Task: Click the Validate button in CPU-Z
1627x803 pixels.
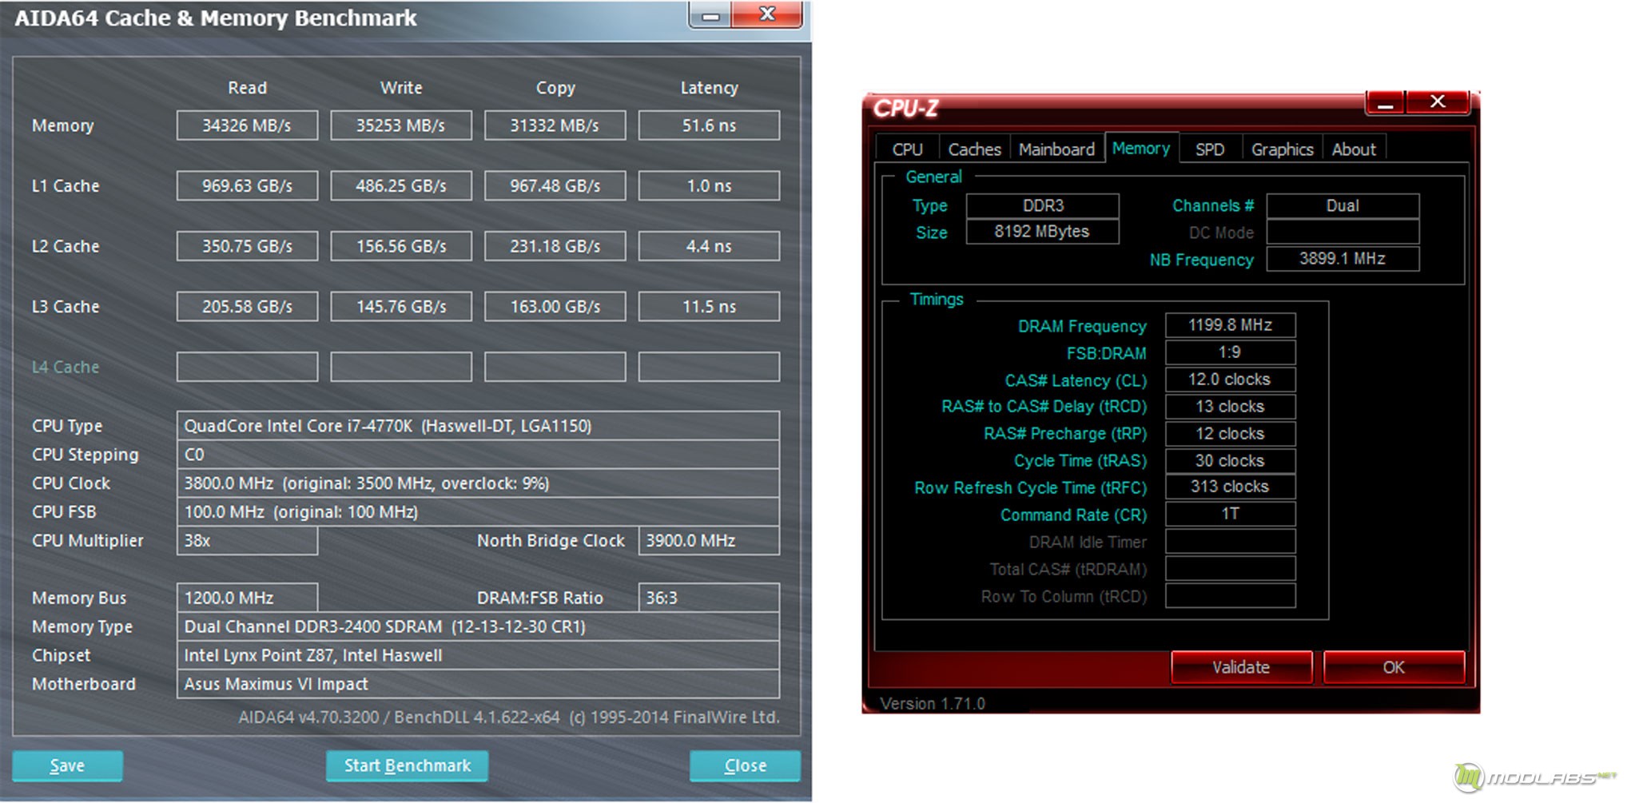Action: 1241,667
